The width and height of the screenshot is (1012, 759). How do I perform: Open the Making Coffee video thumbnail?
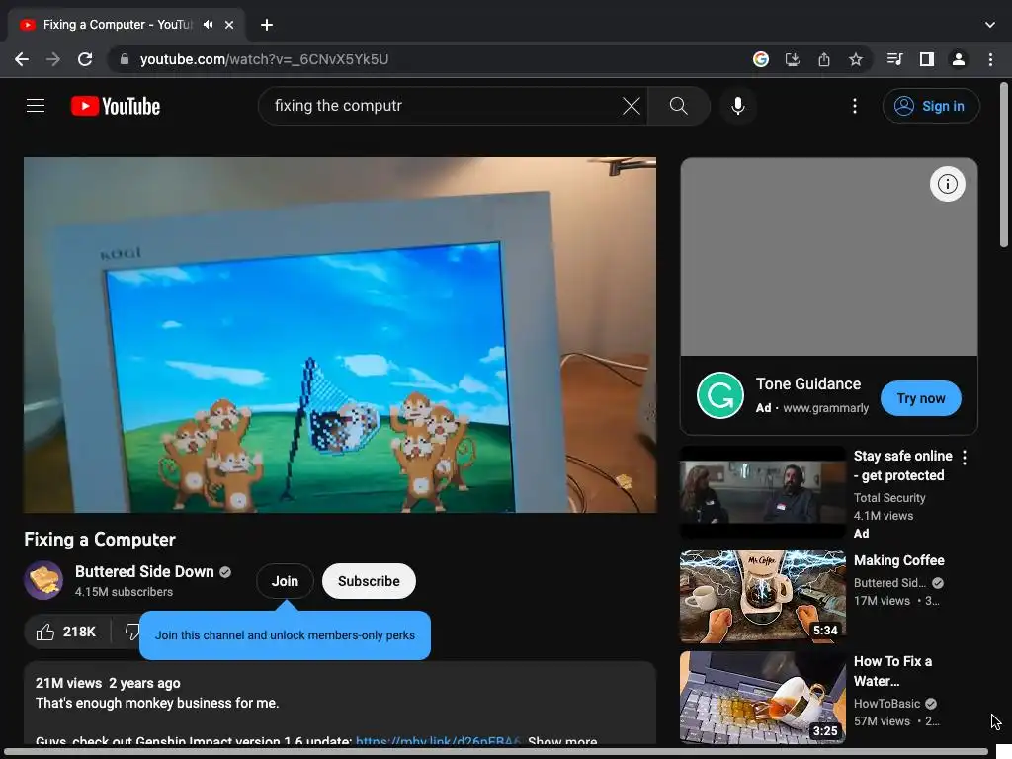click(763, 596)
